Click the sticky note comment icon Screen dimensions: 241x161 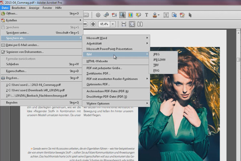tap(139, 15)
